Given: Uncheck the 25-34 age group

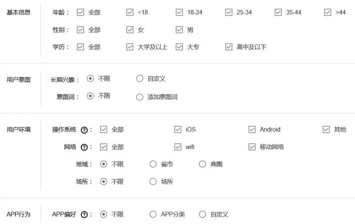Looking at the screenshot, I should pyautogui.click(x=229, y=12).
